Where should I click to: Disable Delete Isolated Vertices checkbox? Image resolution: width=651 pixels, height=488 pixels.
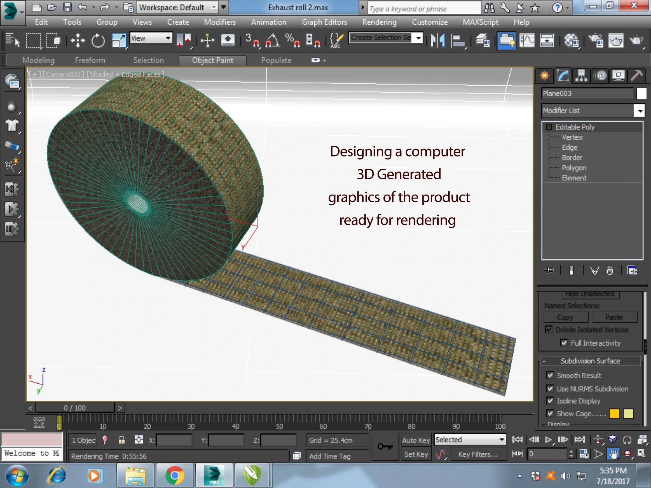[x=548, y=329]
